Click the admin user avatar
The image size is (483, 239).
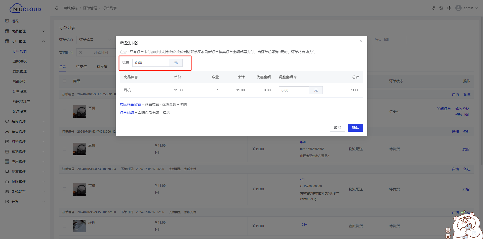tap(459, 8)
